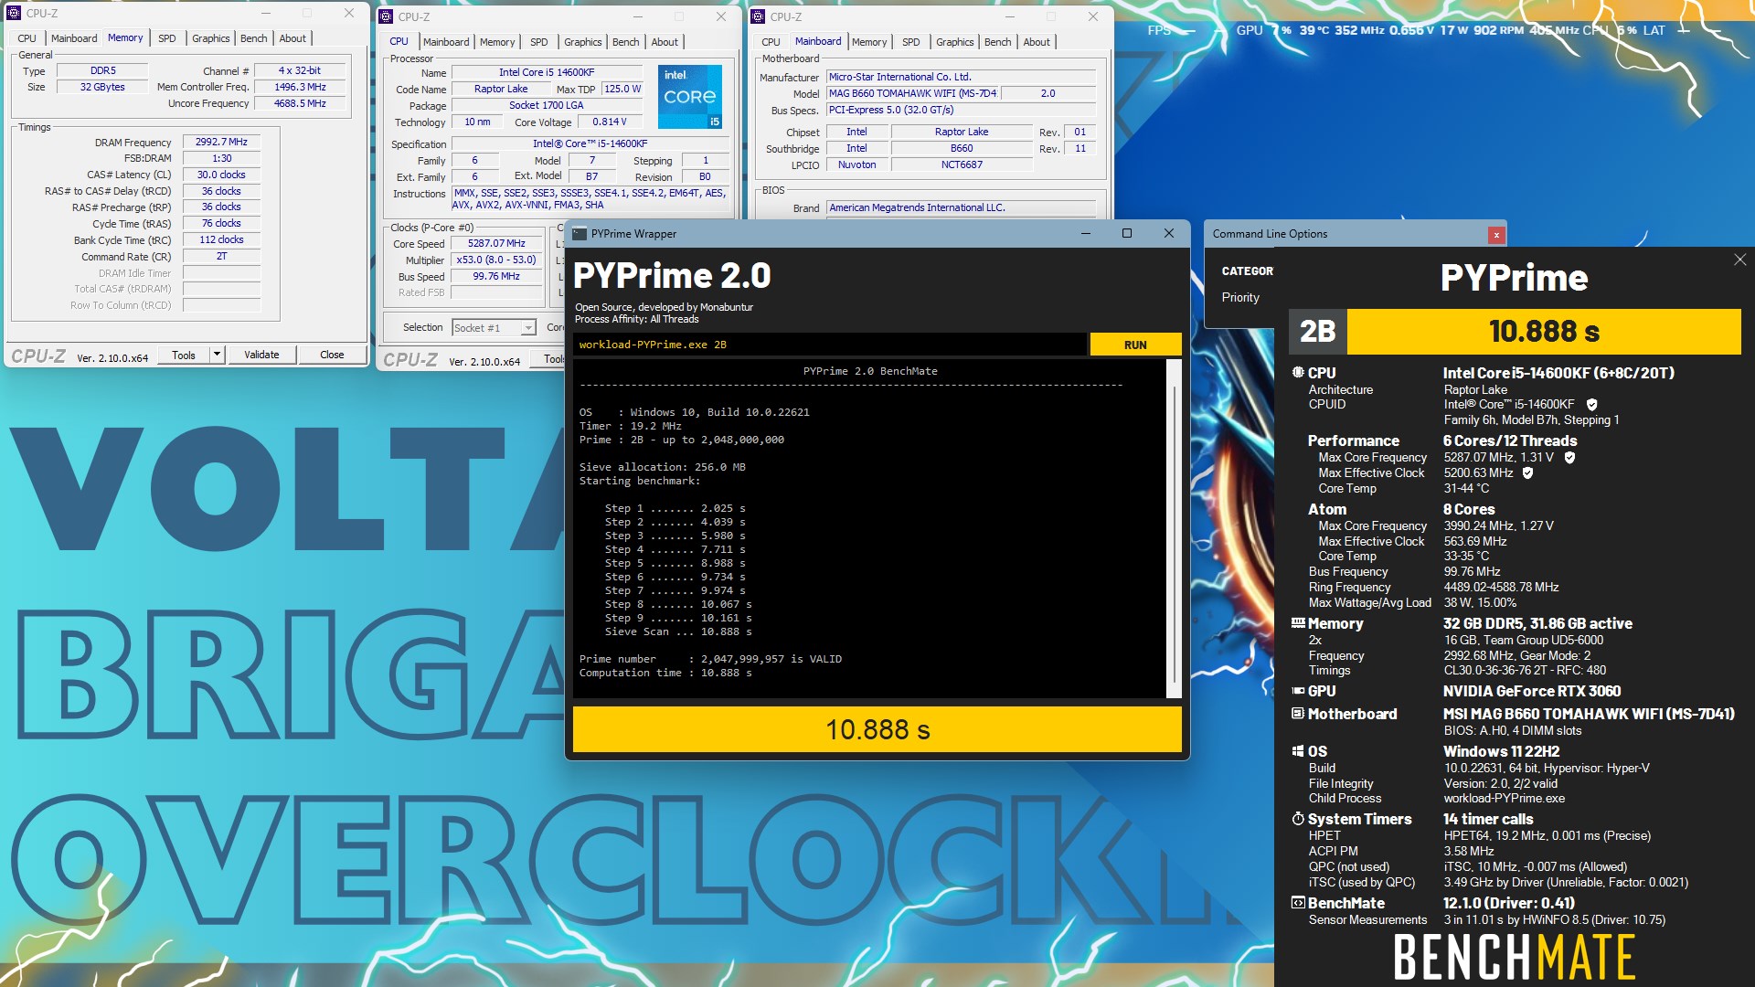
Task: Click the Tools button in Memory-tab CPU-Z
Action: click(184, 355)
